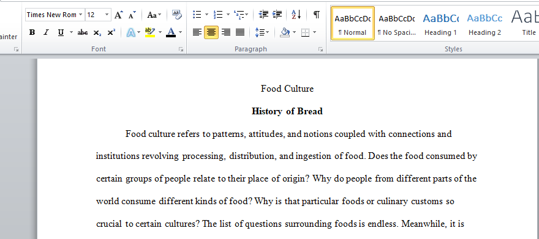The image size is (539, 239).
Task: Toggle Subscript formatting
Action: click(x=97, y=32)
